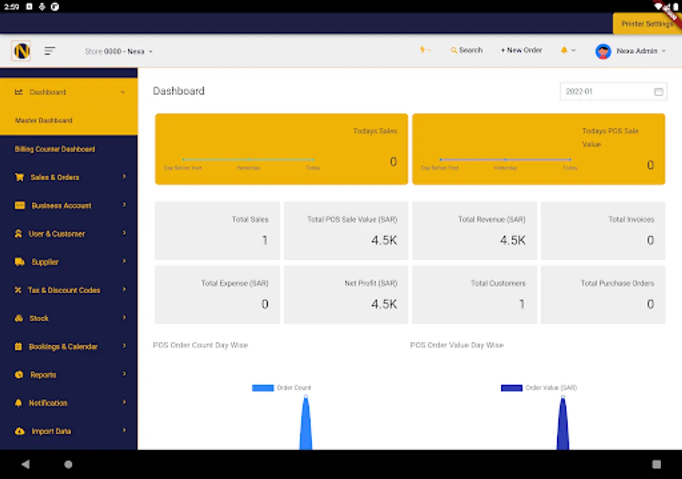682x479 pixels.
Task: Select Bookings & Calendar menu item
Action: click(x=69, y=346)
